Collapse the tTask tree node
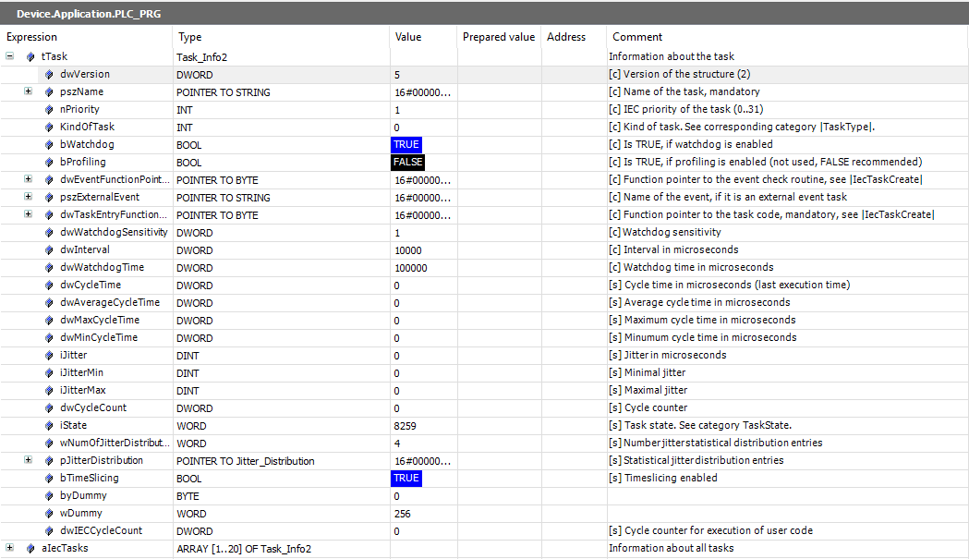The height and width of the screenshot is (559, 969). [x=9, y=56]
